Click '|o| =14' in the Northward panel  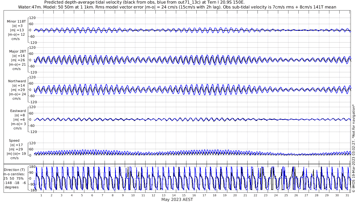(x=19, y=85)
